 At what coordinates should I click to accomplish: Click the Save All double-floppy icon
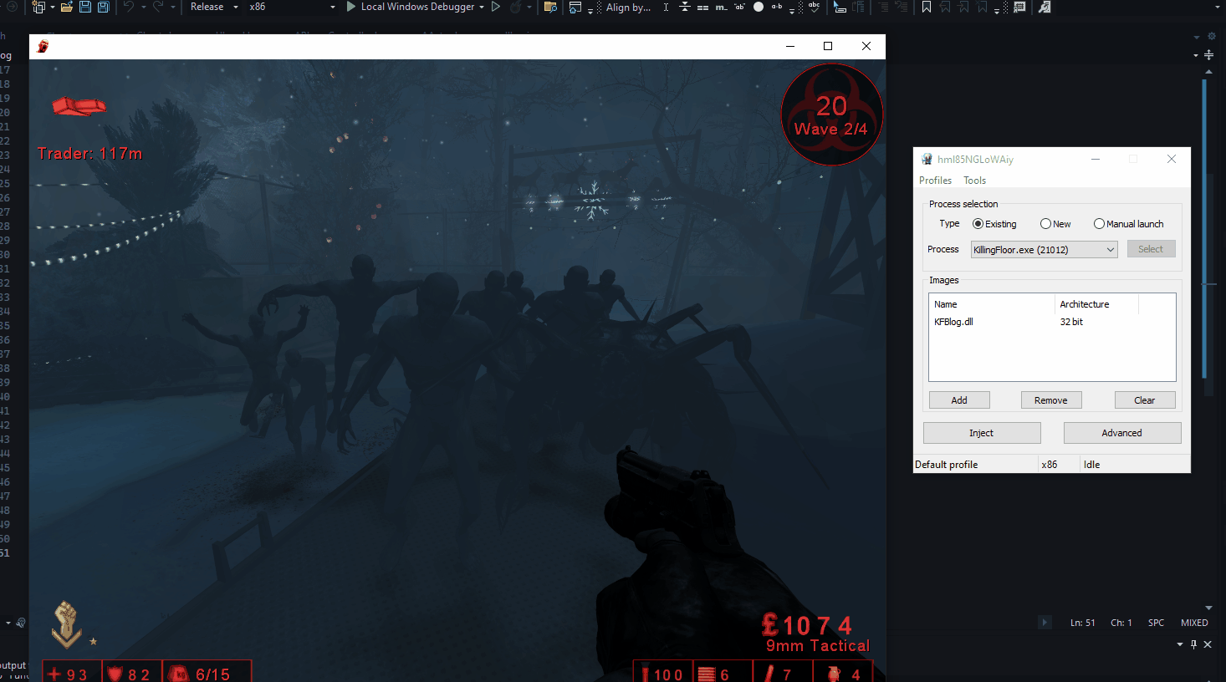click(103, 7)
